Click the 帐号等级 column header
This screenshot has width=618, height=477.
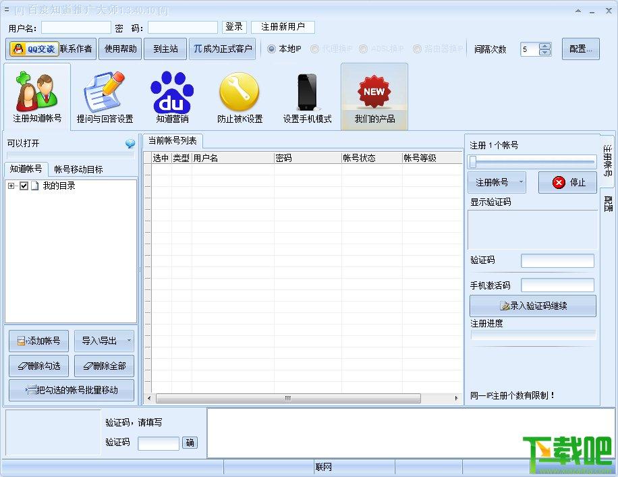click(432, 158)
